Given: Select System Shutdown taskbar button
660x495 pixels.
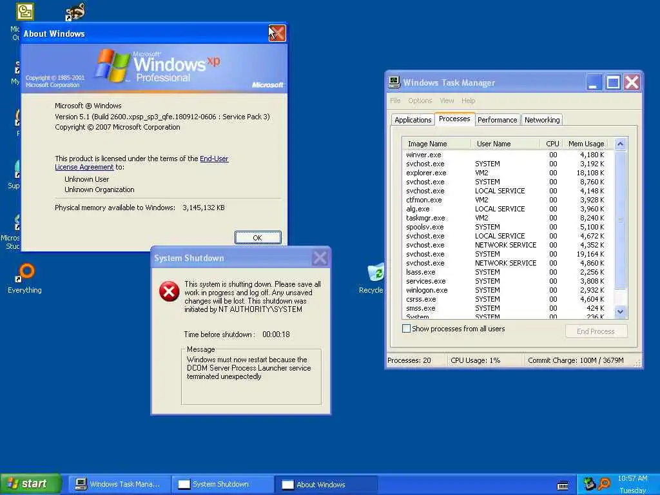Looking at the screenshot, I should (222, 485).
